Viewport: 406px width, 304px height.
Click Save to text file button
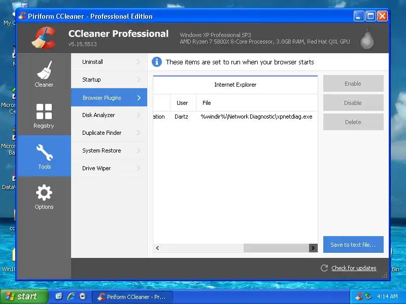[x=353, y=245]
